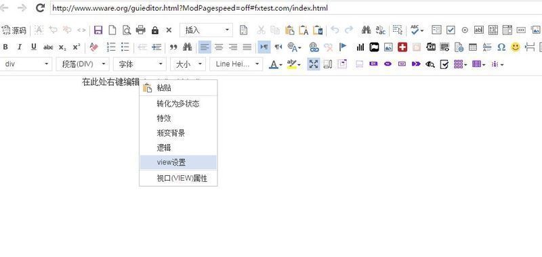The width and height of the screenshot is (542, 257).
Task: Open the Line Height dropdown
Action: [x=236, y=64]
